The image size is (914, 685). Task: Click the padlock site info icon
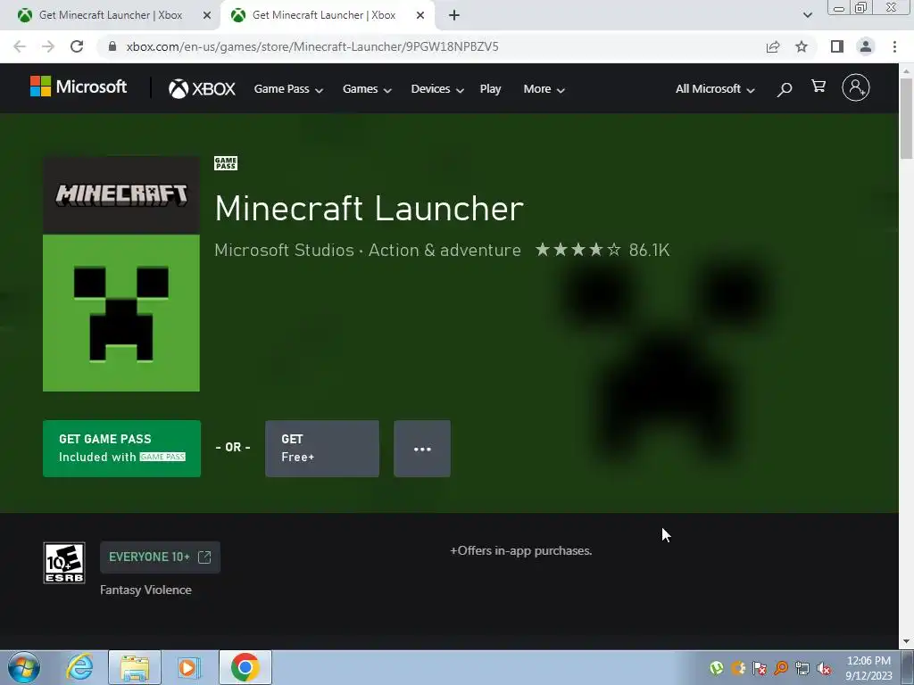[112, 46]
